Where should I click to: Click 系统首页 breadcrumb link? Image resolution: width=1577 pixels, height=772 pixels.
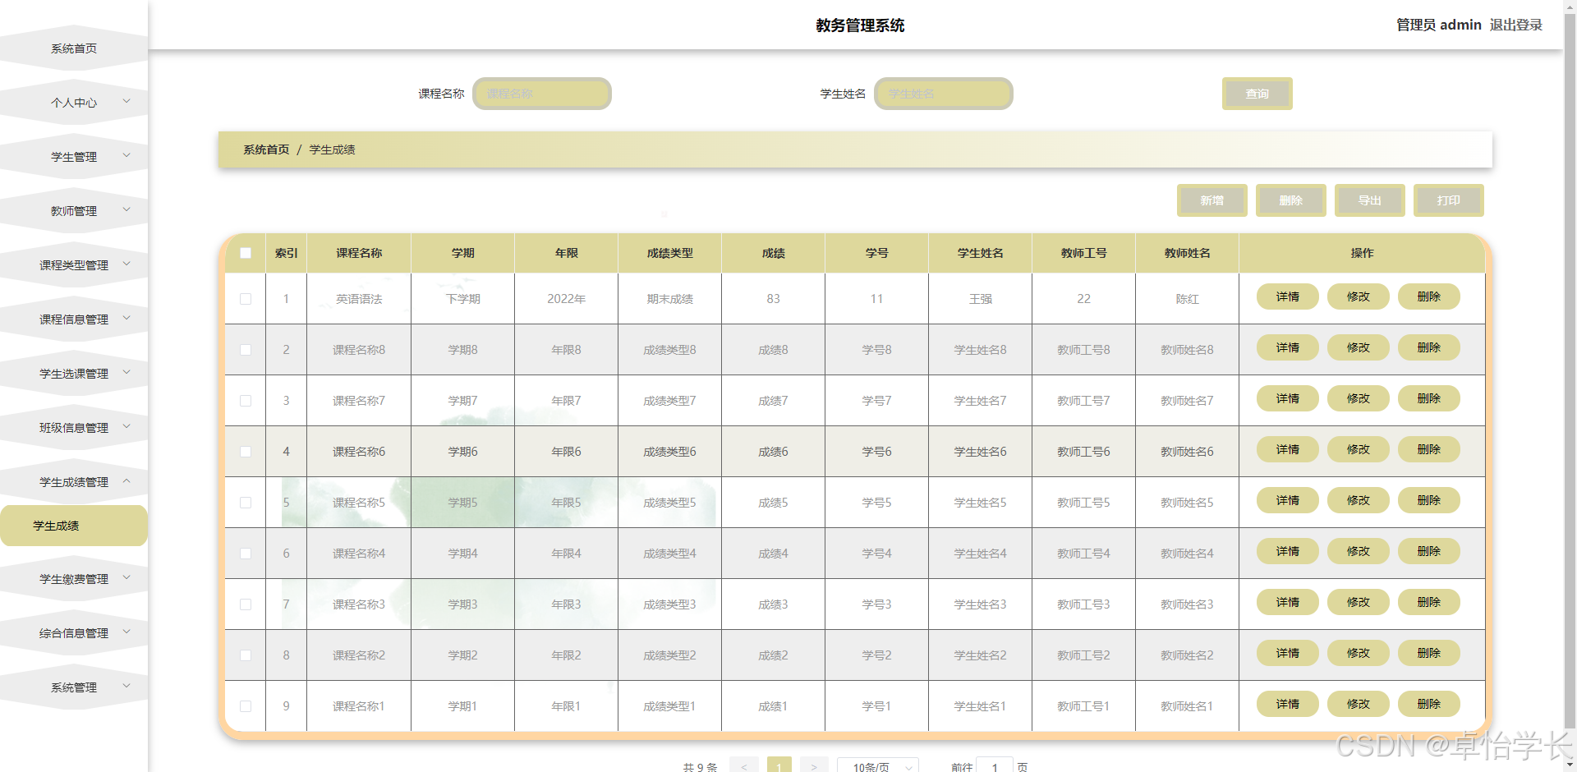click(x=266, y=149)
